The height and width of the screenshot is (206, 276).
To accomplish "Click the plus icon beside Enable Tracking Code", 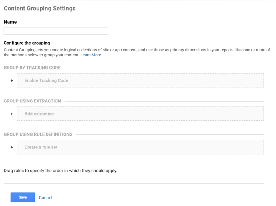I will (12, 80).
